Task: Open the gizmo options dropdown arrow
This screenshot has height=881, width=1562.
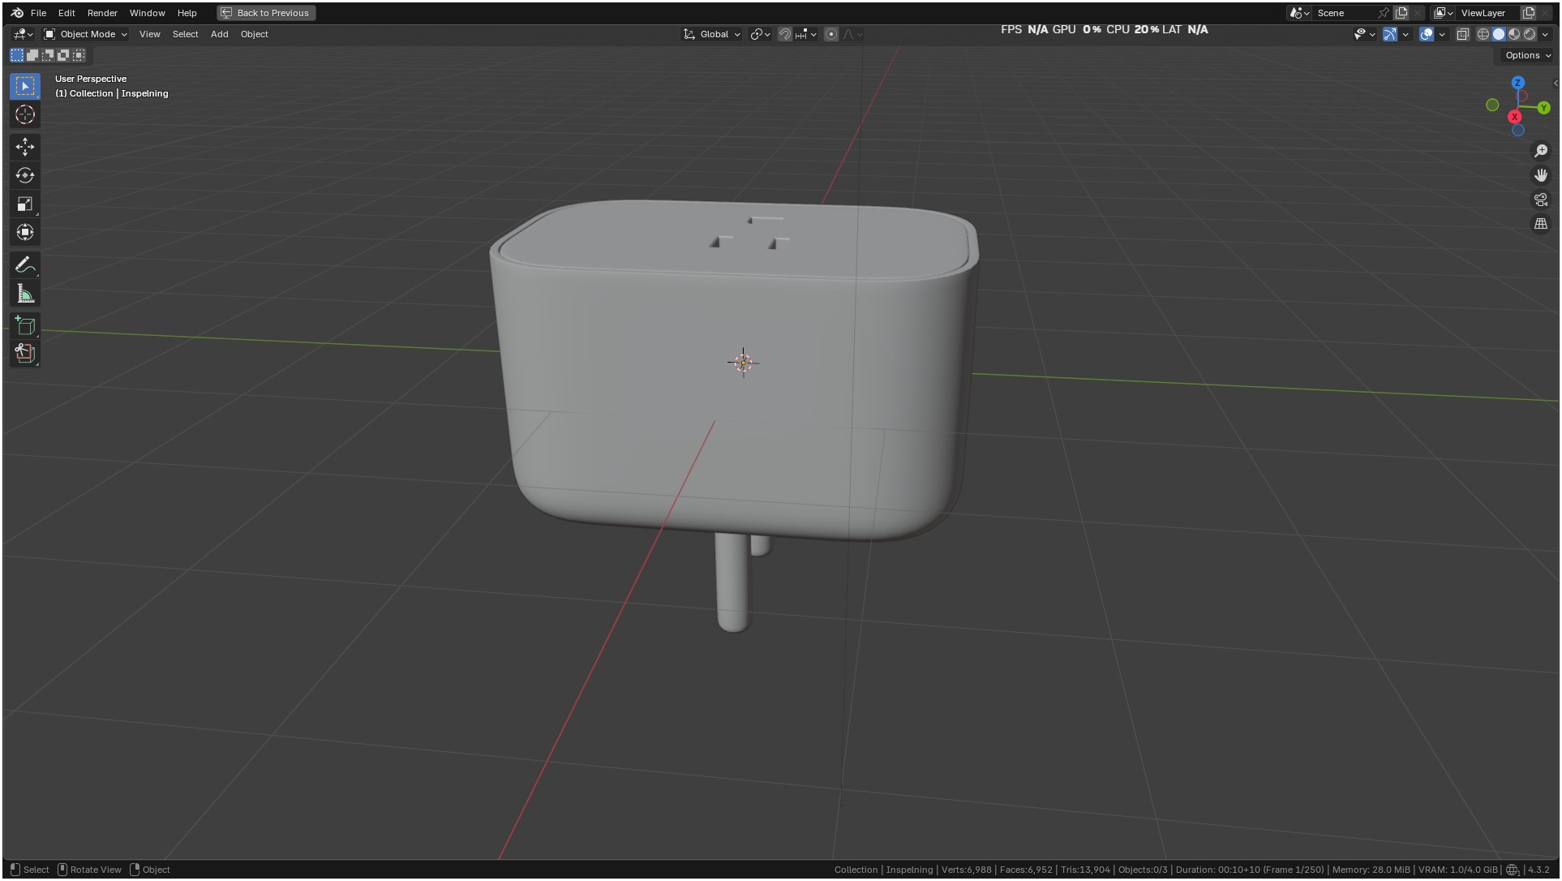Action: coord(1405,34)
